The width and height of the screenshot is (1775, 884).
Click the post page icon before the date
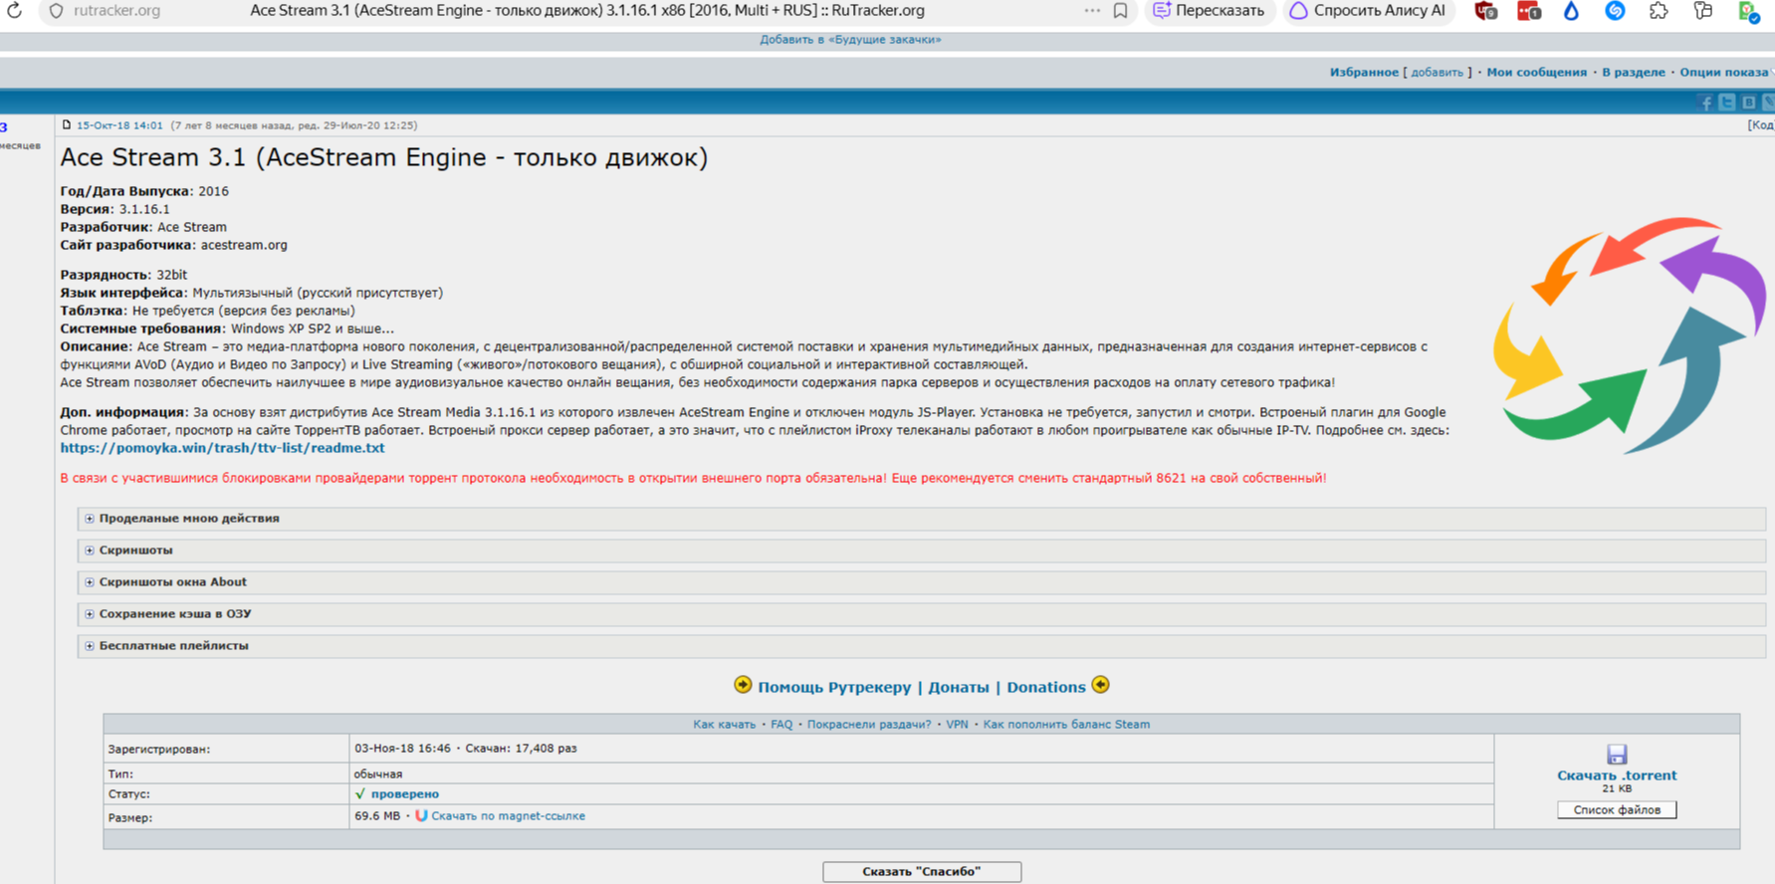(67, 125)
